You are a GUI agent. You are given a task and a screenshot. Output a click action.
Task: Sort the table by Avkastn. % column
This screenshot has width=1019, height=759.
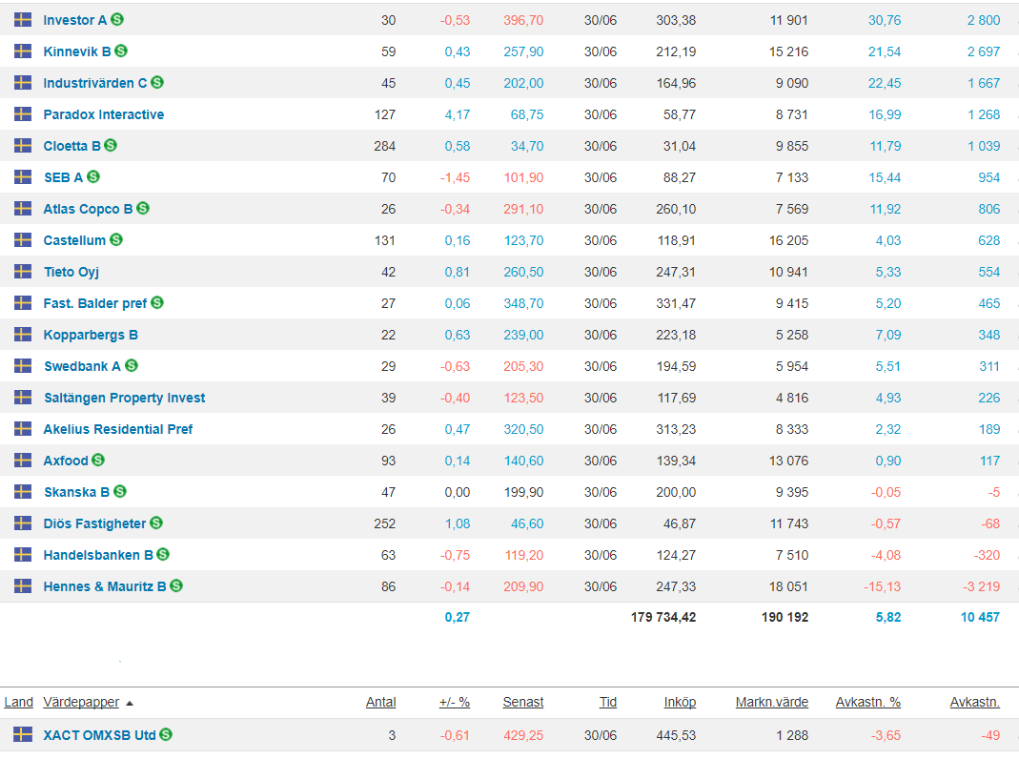point(867,702)
